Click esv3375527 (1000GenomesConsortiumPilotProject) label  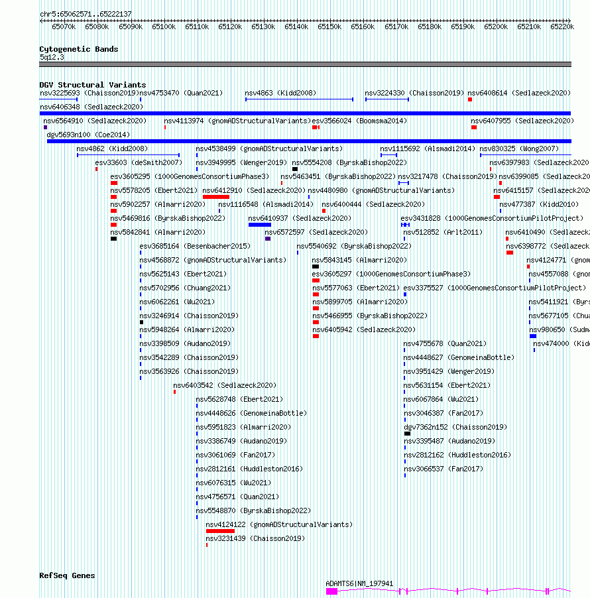click(495, 288)
